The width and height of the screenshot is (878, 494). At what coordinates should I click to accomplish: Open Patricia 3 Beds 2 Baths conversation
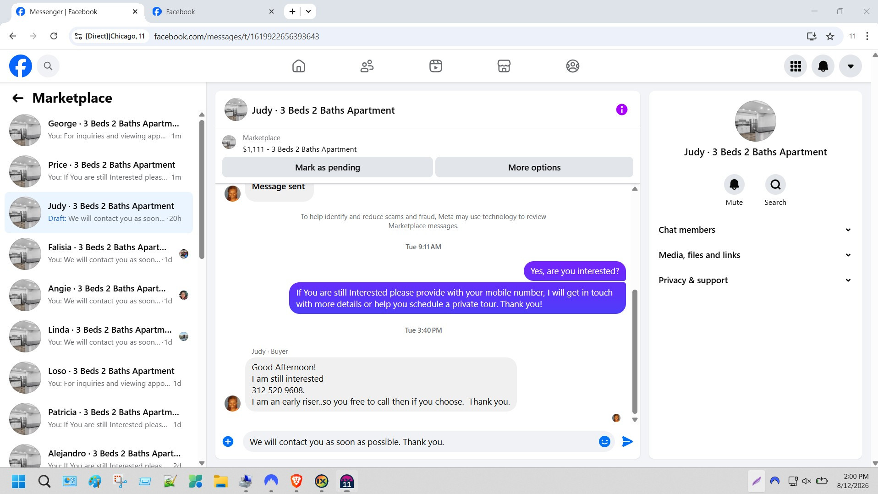99,419
